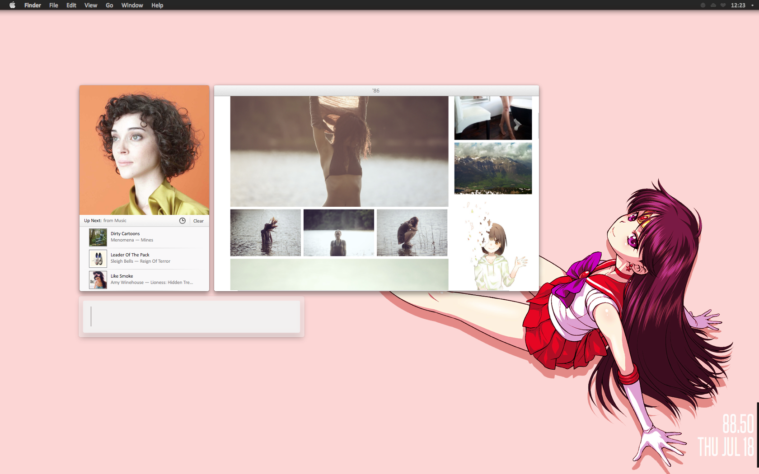Open photo of legs beside white chair
Image resolution: width=759 pixels, height=474 pixels.
click(493, 118)
